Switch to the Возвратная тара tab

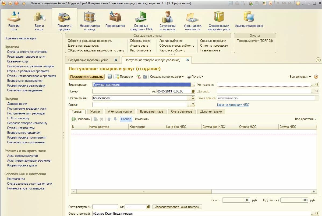(x=151, y=111)
